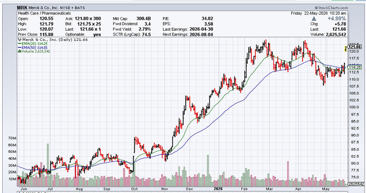Click the volume icon in the chart legend
Viewport: 366px width, 193px height.
pyautogui.click(x=19, y=51)
